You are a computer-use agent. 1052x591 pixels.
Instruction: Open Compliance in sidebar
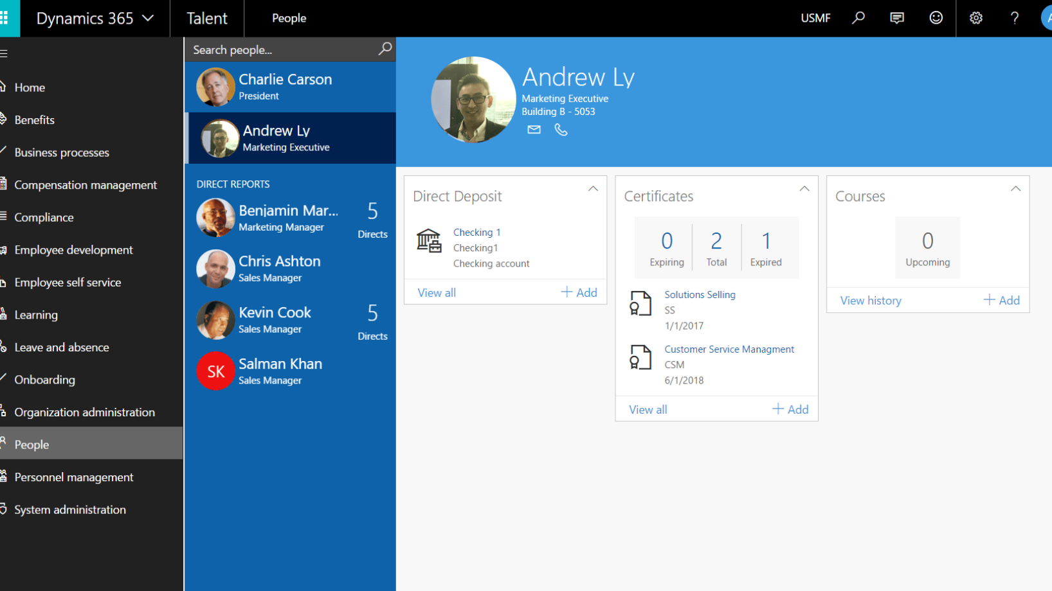tap(91, 217)
